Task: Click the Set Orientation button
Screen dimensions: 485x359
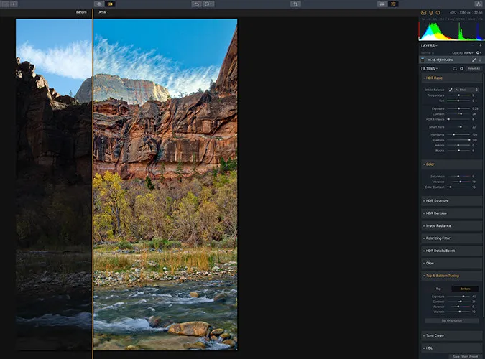Action: pyautogui.click(x=451, y=320)
